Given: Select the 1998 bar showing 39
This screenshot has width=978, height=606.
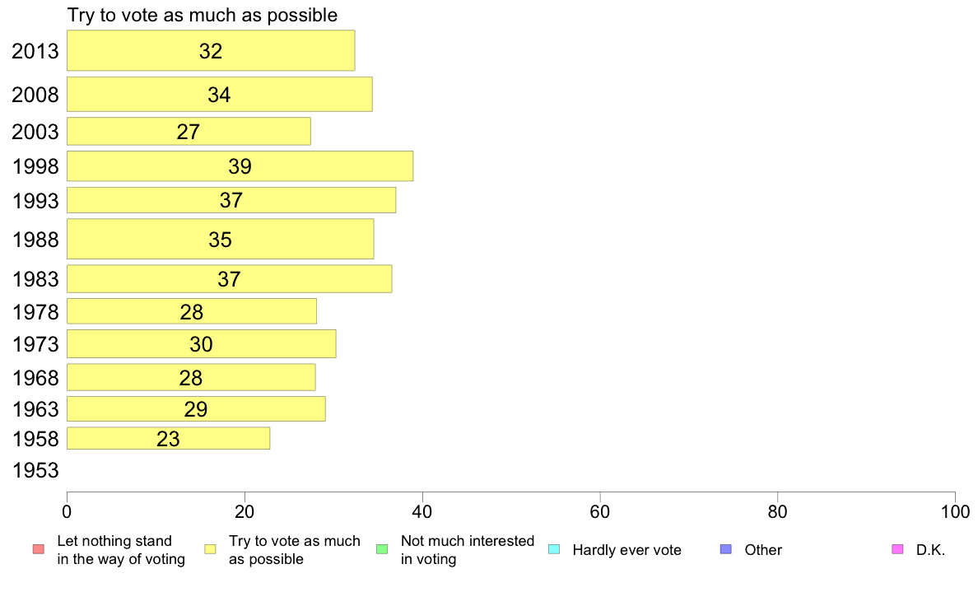Looking at the screenshot, I should click(240, 166).
